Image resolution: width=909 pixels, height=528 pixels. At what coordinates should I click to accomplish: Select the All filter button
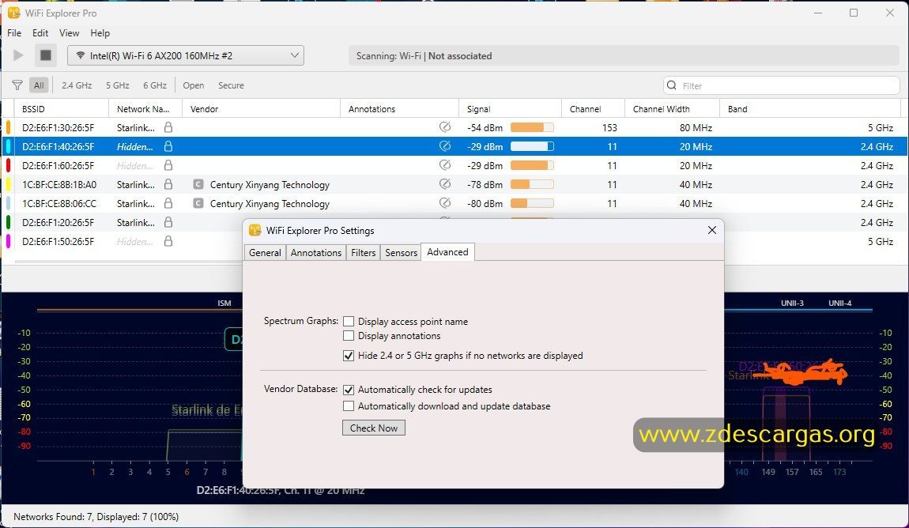(39, 85)
